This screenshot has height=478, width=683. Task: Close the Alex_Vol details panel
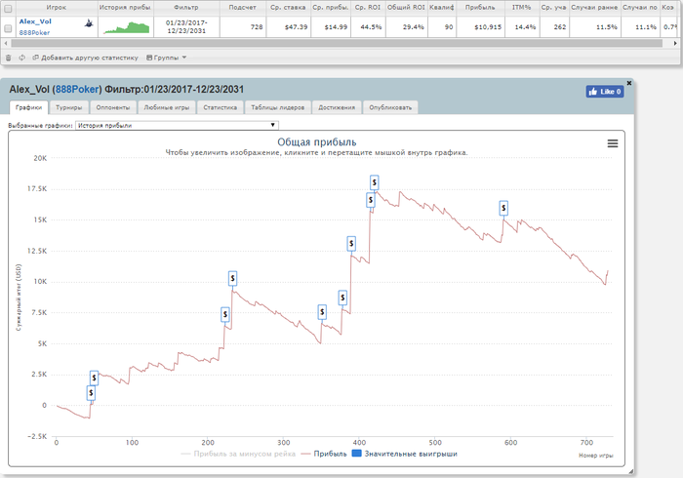[x=629, y=83]
